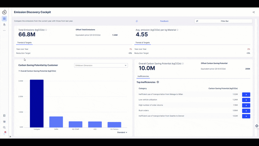Click 'Inefficient use of transportation from Malaga to Milan' text
The width and height of the screenshot is (259, 146).
coord(161,94)
